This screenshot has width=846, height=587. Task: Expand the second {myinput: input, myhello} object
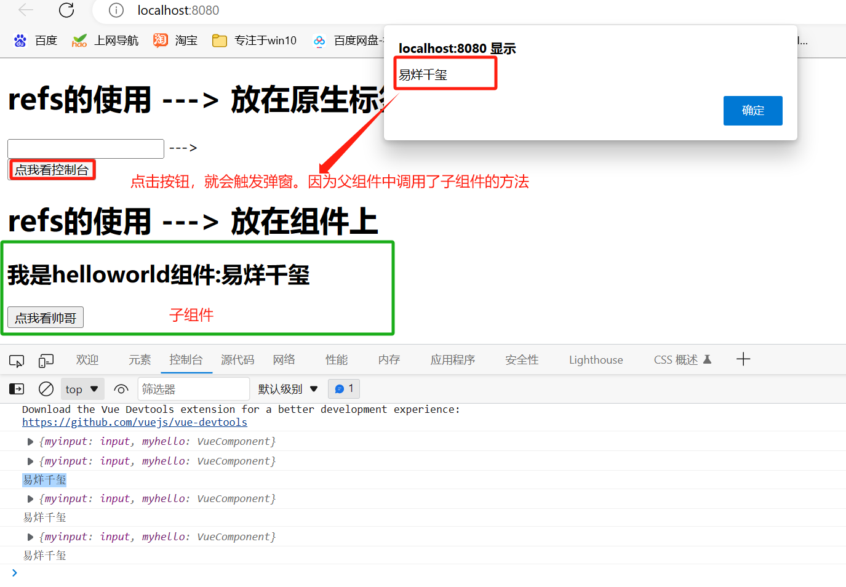click(30, 461)
